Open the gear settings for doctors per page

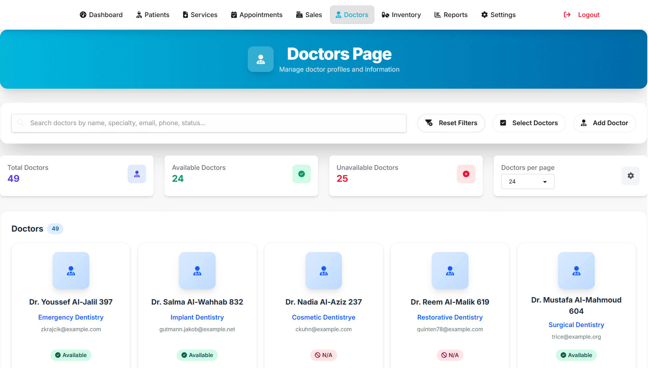(631, 176)
